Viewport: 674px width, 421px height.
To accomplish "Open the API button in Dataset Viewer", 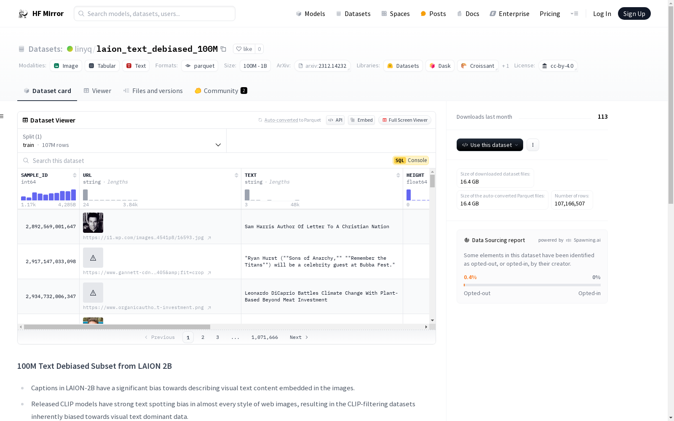I will pyautogui.click(x=335, y=120).
